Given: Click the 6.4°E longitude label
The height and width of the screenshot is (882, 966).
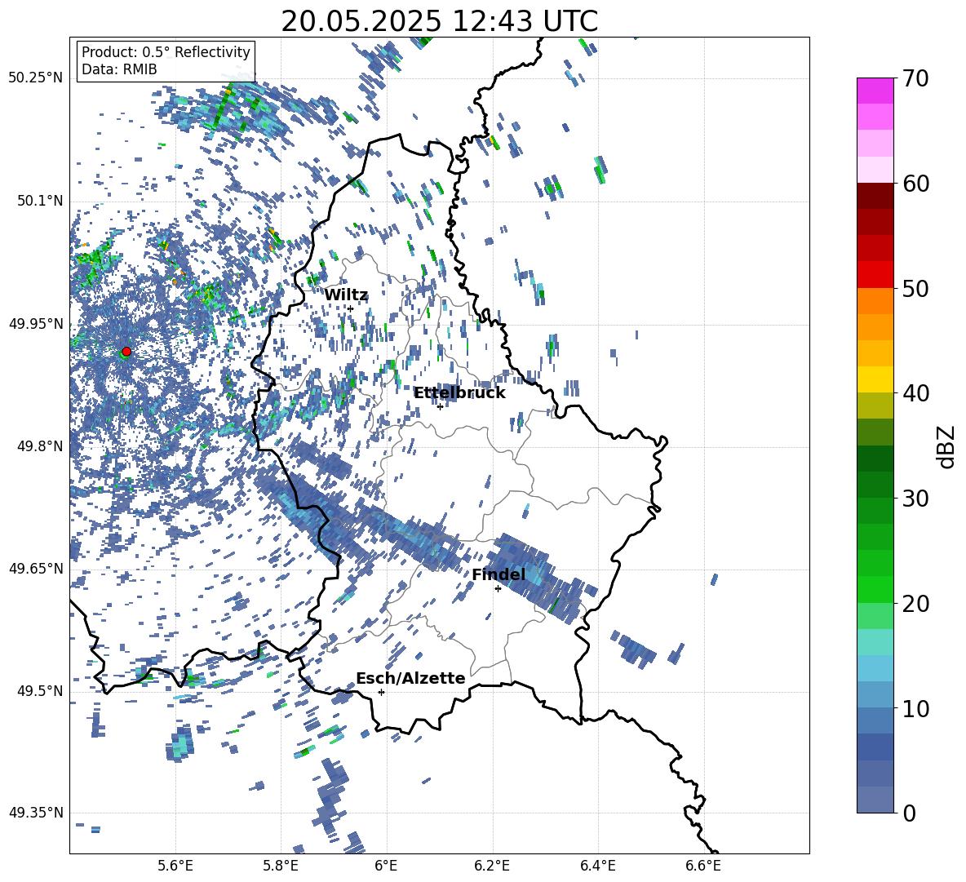Looking at the screenshot, I should click(x=597, y=866).
